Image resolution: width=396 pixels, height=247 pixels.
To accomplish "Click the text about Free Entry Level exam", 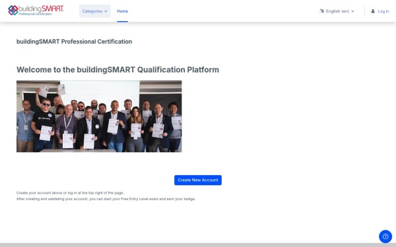I will point(106,199).
